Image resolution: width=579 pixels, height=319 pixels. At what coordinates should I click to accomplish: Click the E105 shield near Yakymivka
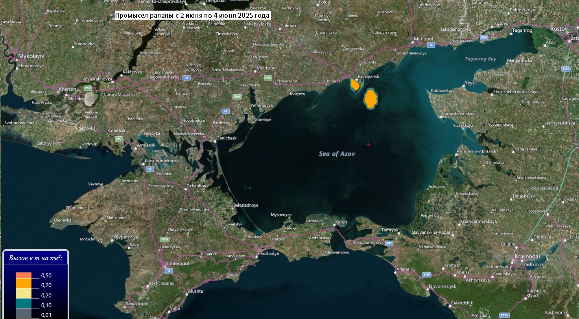(237, 96)
